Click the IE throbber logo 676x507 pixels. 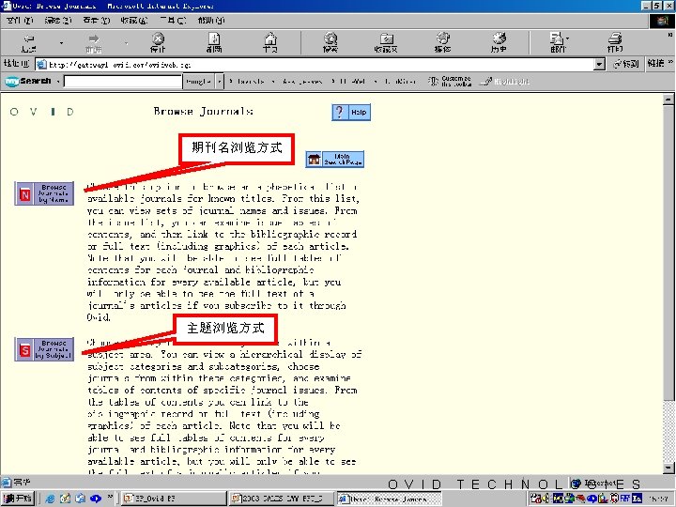pyautogui.click(x=662, y=21)
